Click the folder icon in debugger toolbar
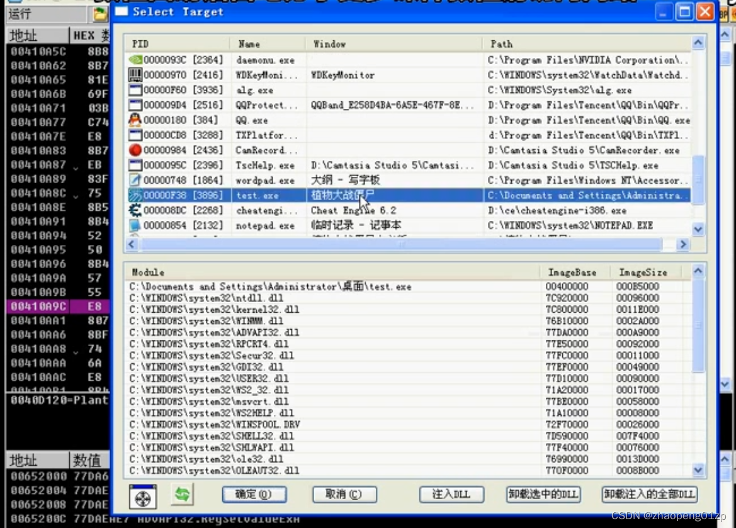Viewport: 736px width, 528px height. tap(100, 14)
